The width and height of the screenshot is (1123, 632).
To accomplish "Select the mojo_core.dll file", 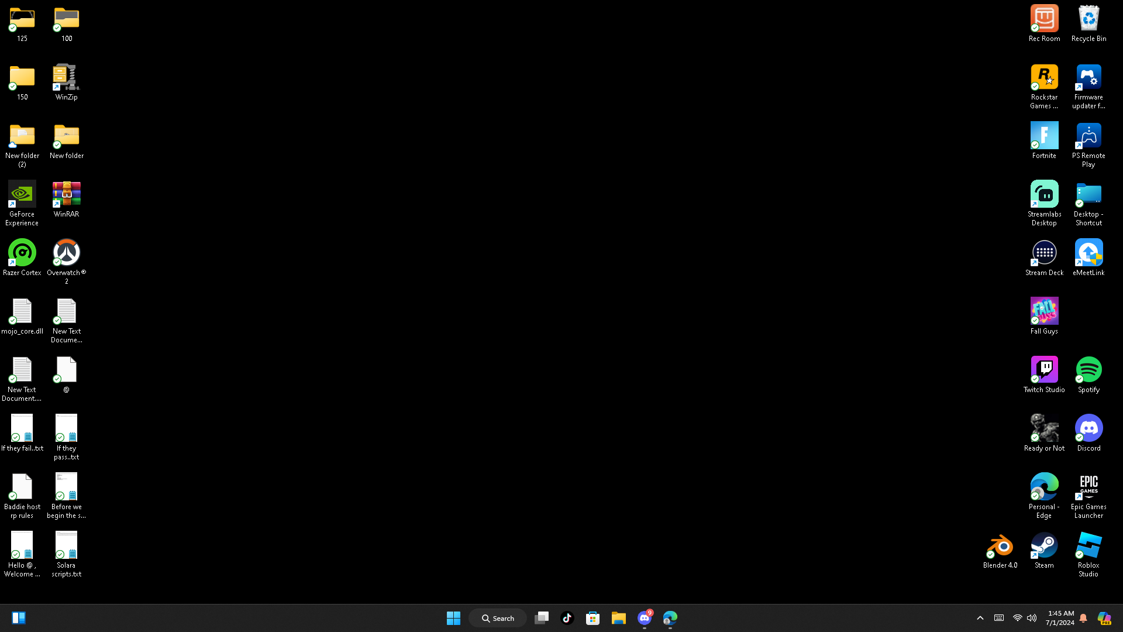I will [x=22, y=316].
